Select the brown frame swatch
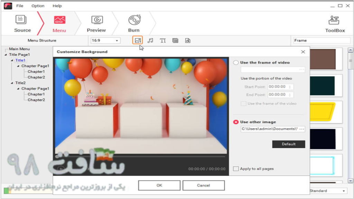The image size is (354, 199). 323,59
